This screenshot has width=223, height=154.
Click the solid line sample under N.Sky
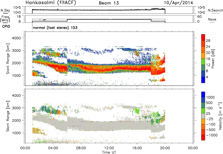5,13
